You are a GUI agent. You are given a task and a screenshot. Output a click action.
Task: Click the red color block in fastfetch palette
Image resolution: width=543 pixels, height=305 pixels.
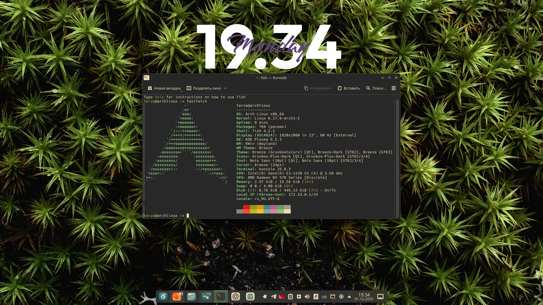click(x=247, y=207)
